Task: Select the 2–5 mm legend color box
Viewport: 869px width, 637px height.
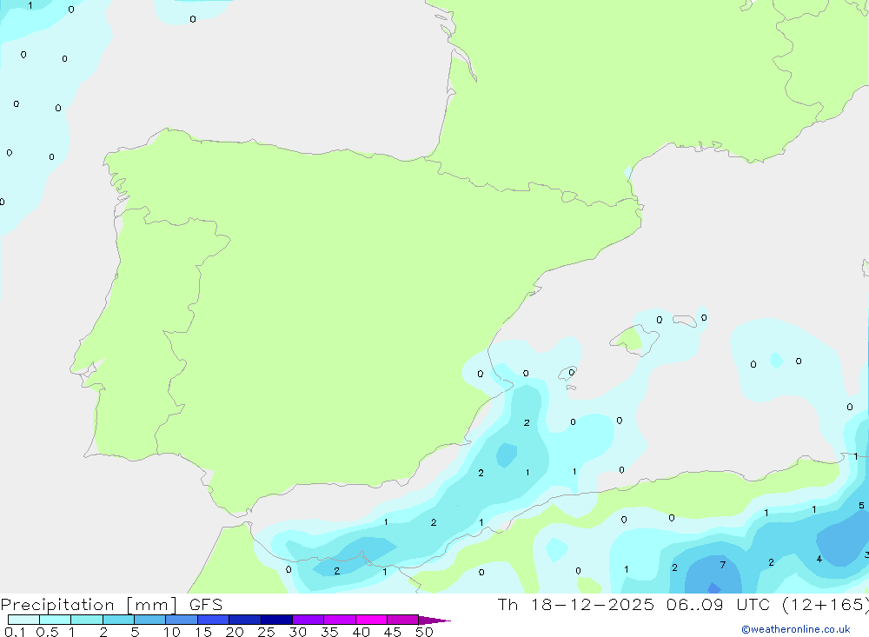Action: point(118,620)
